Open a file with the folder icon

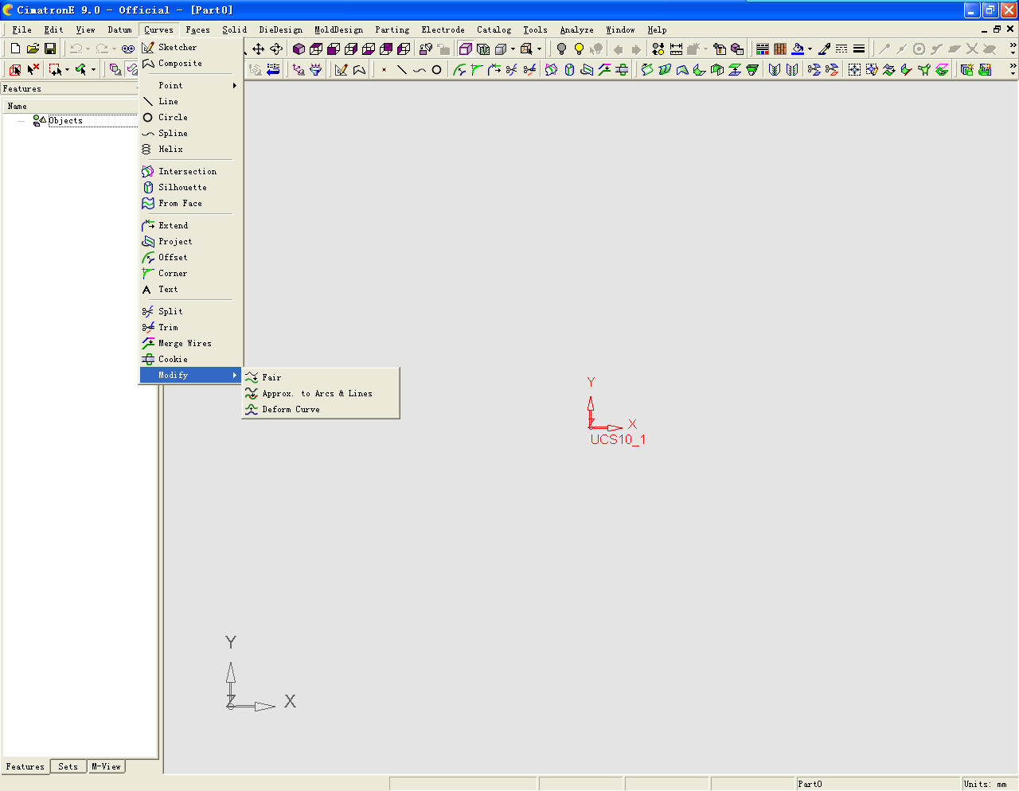[x=33, y=49]
